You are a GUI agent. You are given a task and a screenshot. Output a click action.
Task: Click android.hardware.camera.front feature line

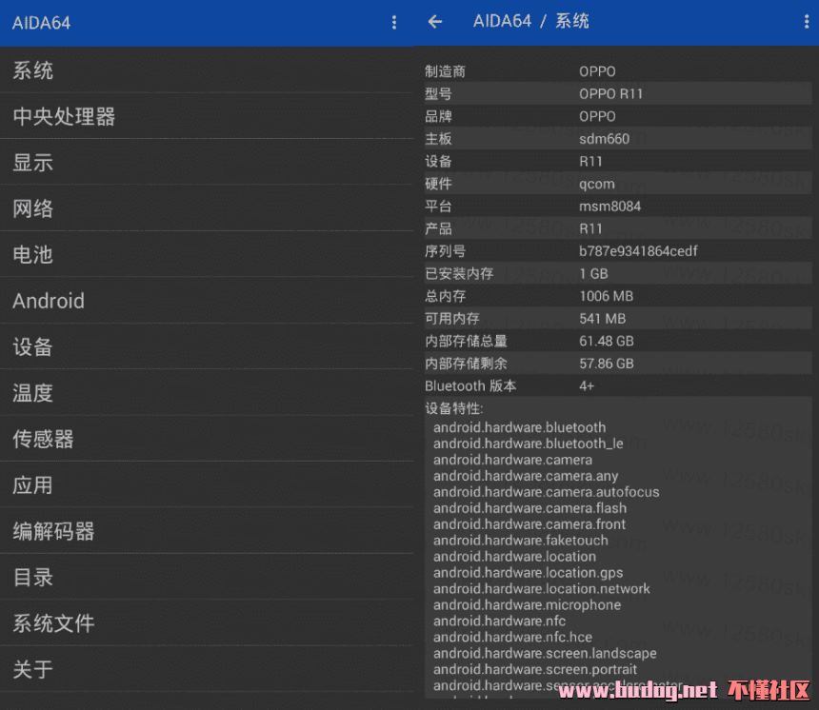click(x=529, y=524)
